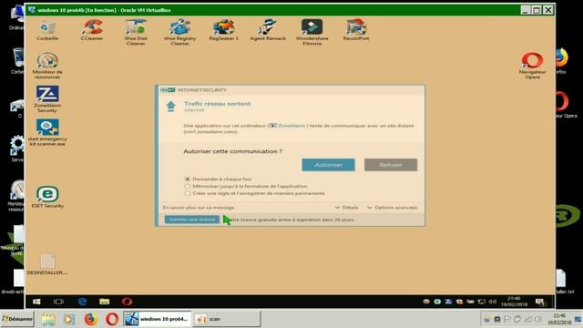Click 'Autoriser cette communication ?' text
The width and height of the screenshot is (583, 328).
[x=233, y=151]
